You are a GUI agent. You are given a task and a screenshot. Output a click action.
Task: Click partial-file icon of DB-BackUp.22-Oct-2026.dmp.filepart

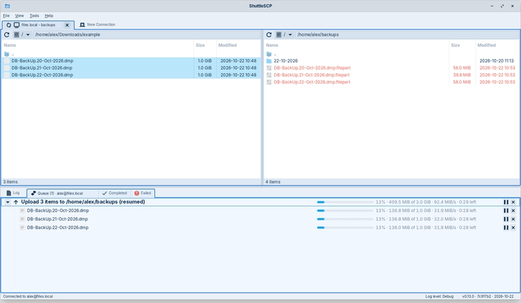click(x=269, y=82)
